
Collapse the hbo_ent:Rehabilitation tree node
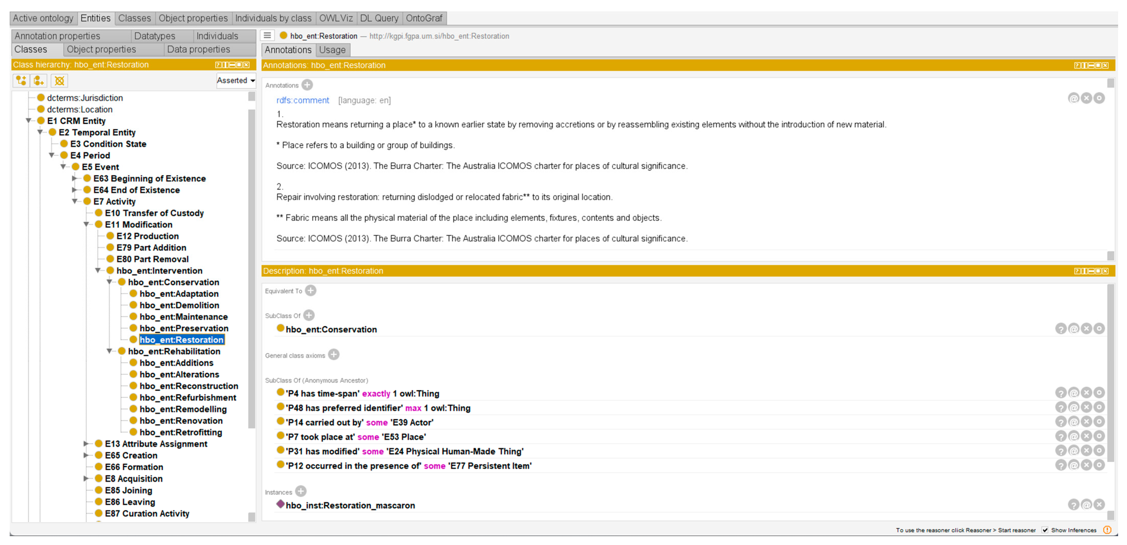109,351
